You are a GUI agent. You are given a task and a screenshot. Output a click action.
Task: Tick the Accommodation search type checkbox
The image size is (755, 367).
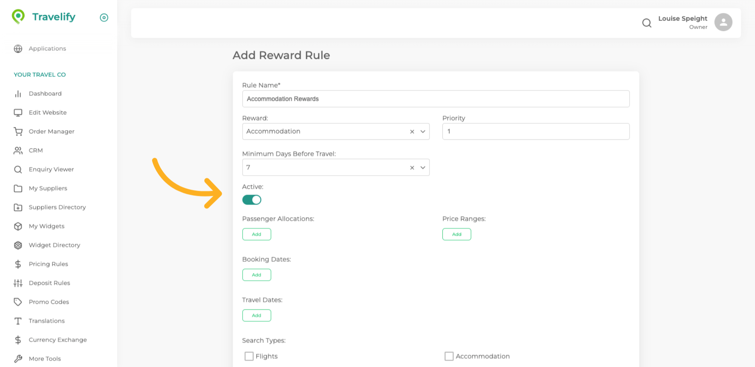pos(449,356)
